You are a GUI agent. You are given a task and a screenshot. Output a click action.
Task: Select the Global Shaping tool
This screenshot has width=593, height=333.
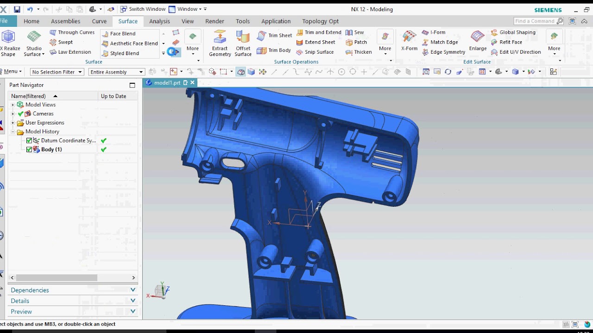[513, 32]
